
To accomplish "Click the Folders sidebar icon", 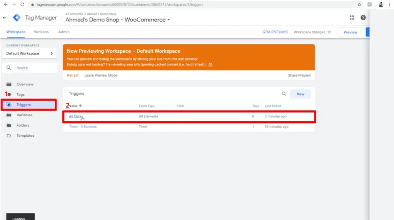I will pyautogui.click(x=9, y=126).
